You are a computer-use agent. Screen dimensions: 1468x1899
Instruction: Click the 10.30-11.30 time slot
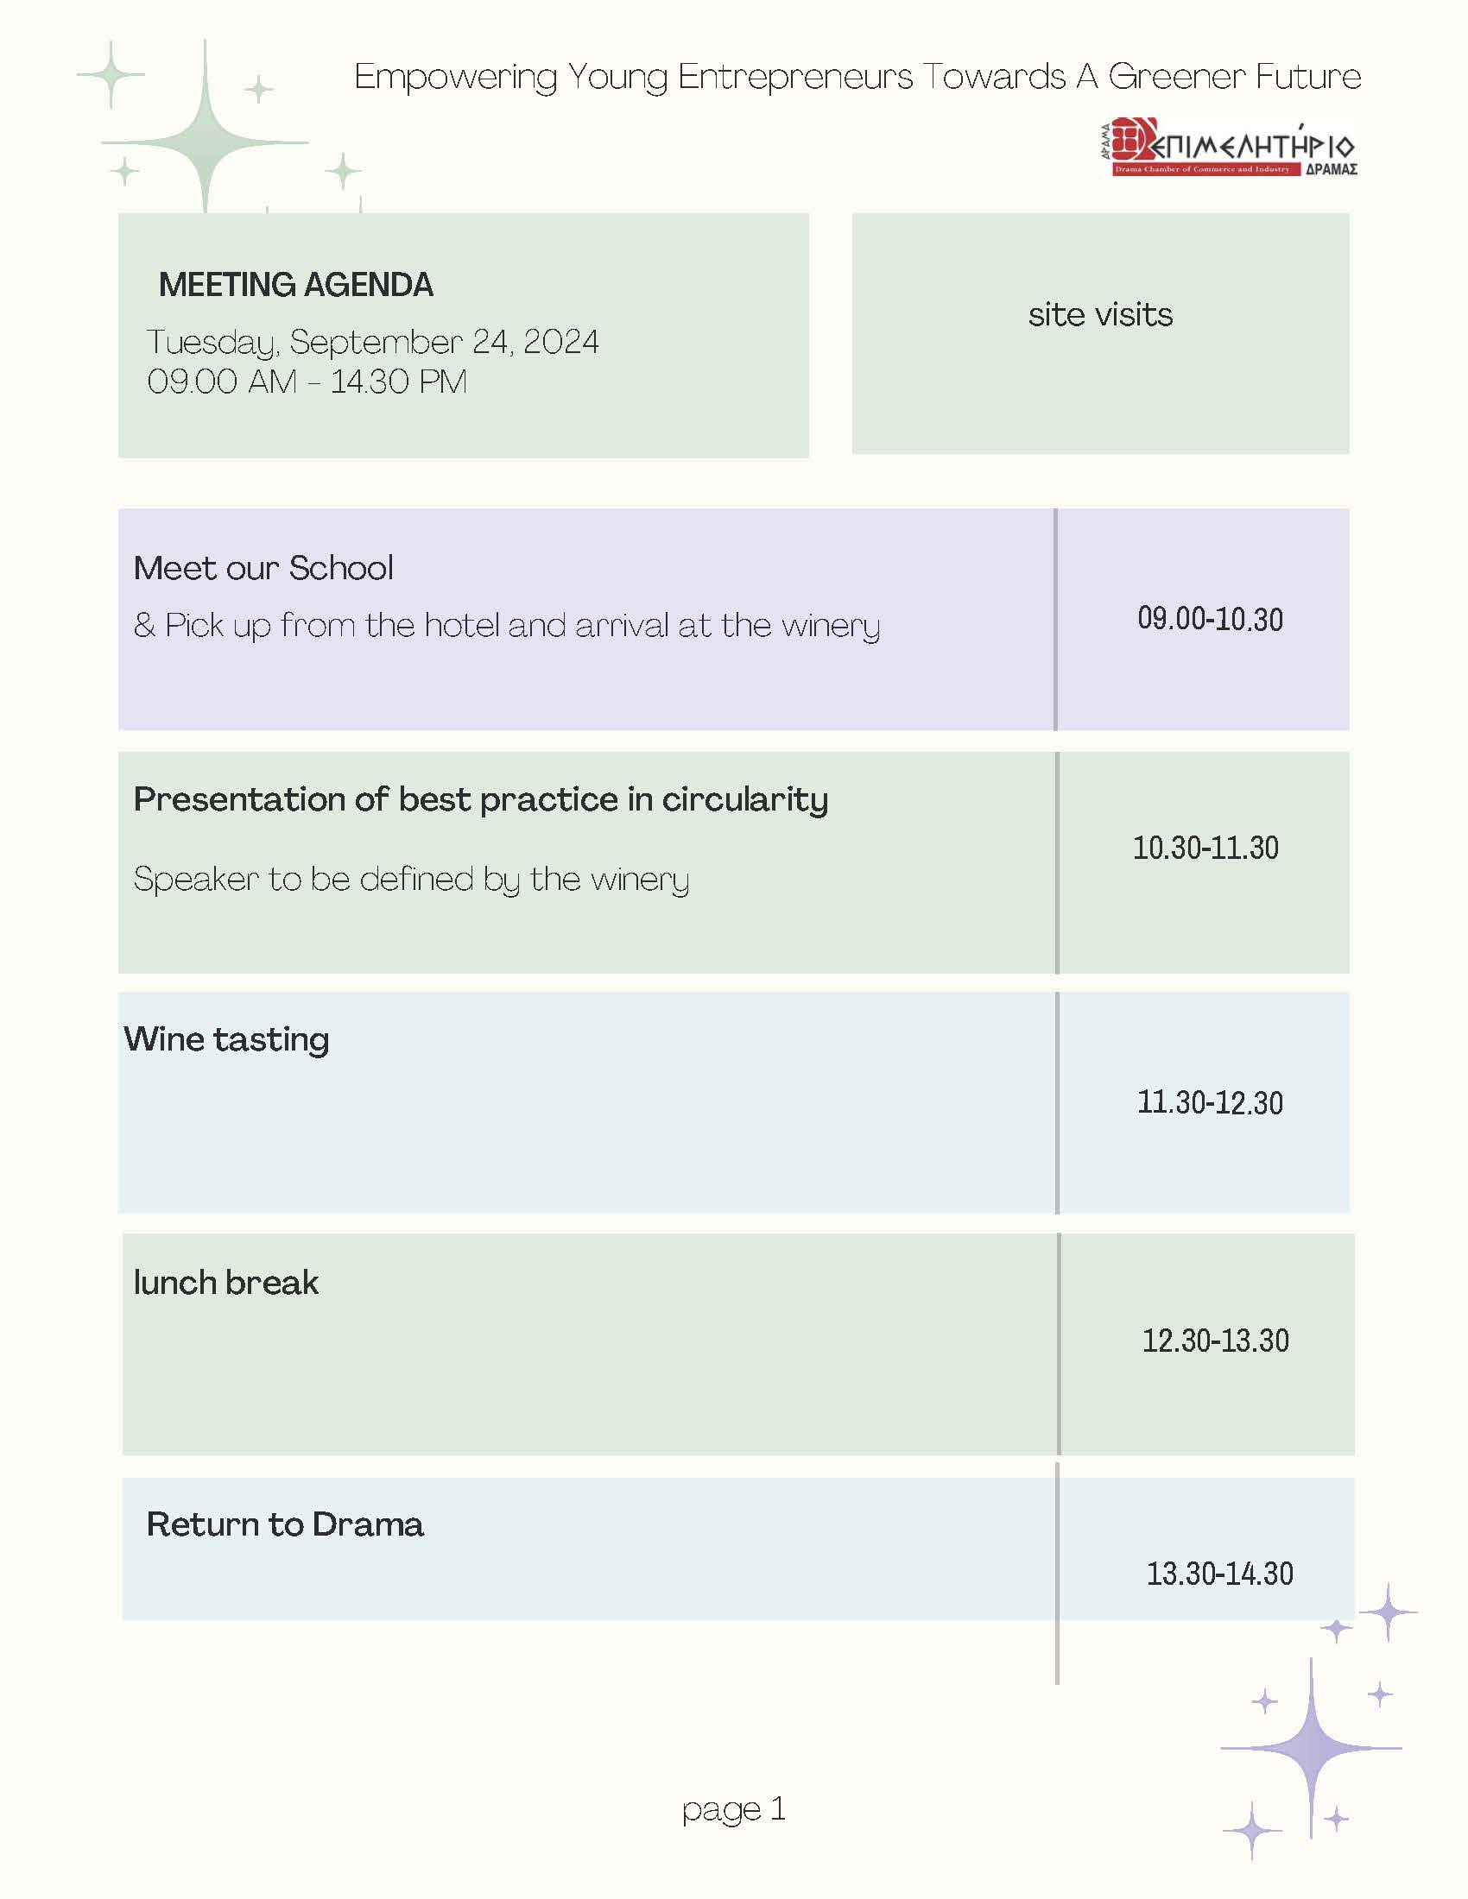pyautogui.click(x=1205, y=848)
